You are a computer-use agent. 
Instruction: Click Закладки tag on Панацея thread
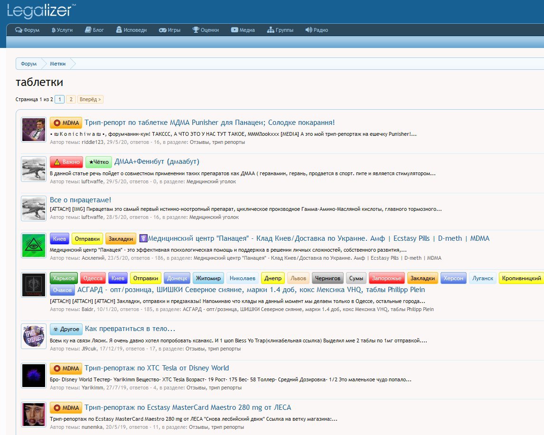(x=121, y=239)
